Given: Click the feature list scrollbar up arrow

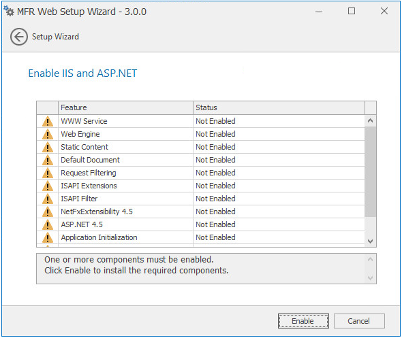Looking at the screenshot, I should 370,120.
